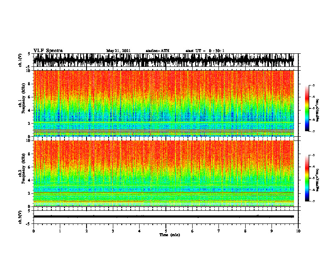
Task: Click the "station=ATH" header text
Action: pos(157,51)
